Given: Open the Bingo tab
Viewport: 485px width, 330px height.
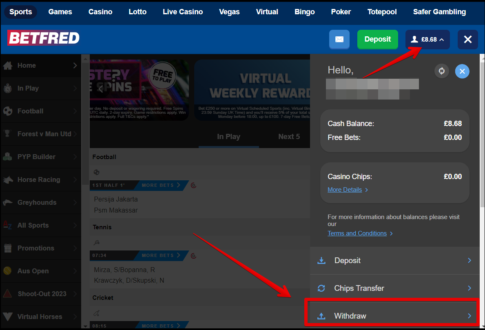Looking at the screenshot, I should [x=305, y=12].
